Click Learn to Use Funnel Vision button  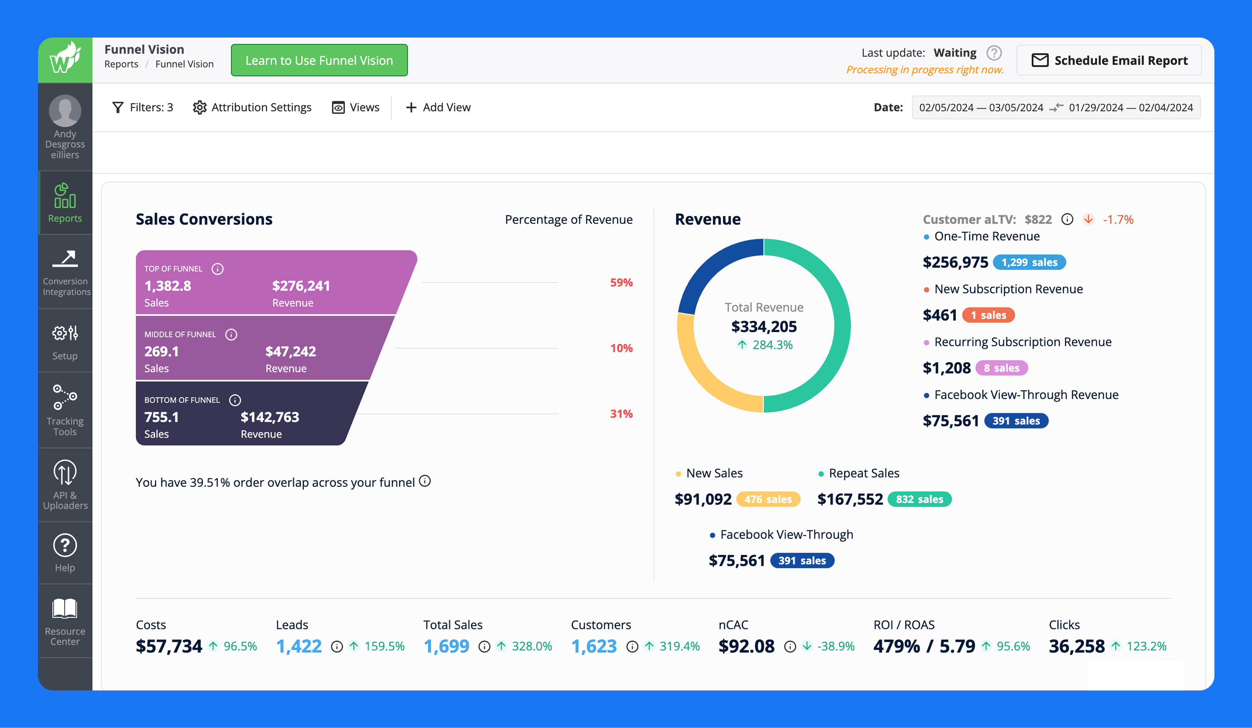pyautogui.click(x=319, y=60)
